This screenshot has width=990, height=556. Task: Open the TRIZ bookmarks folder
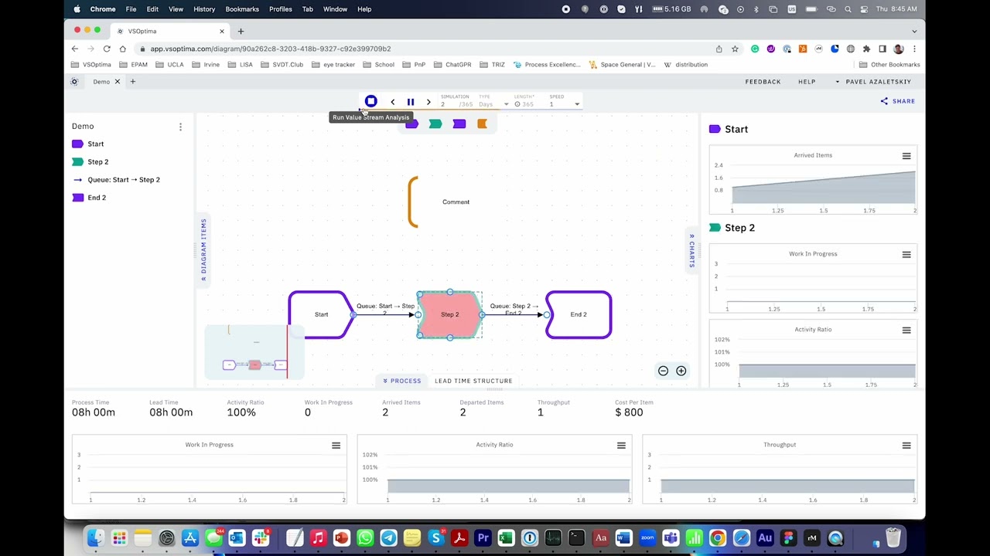pyautogui.click(x=492, y=65)
